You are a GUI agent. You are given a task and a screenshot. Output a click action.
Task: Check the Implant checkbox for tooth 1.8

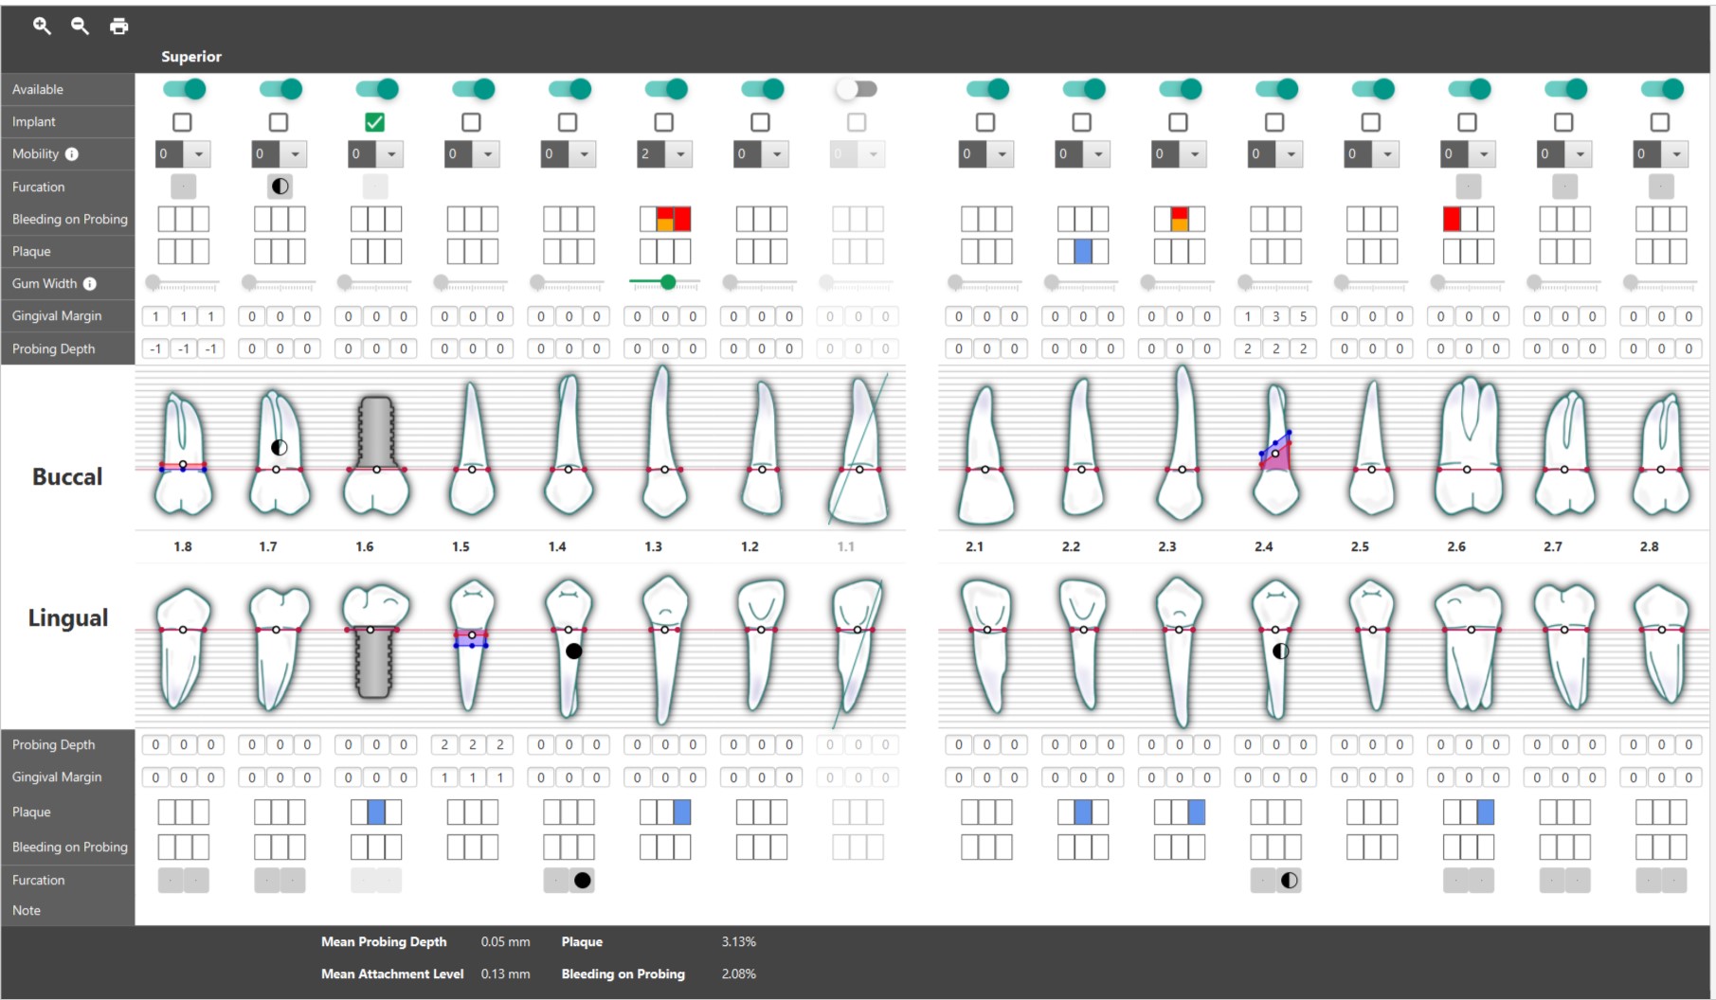[182, 122]
